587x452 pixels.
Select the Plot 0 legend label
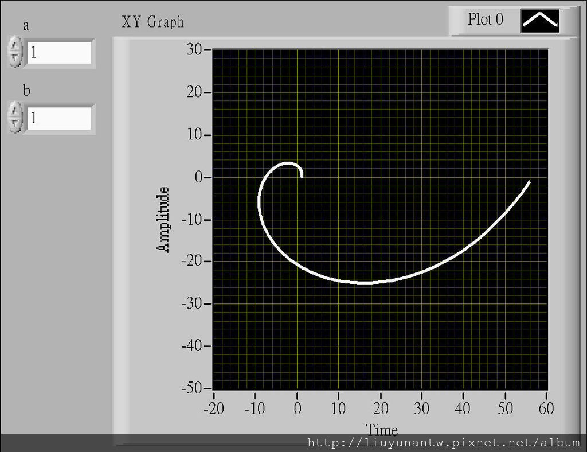point(485,20)
